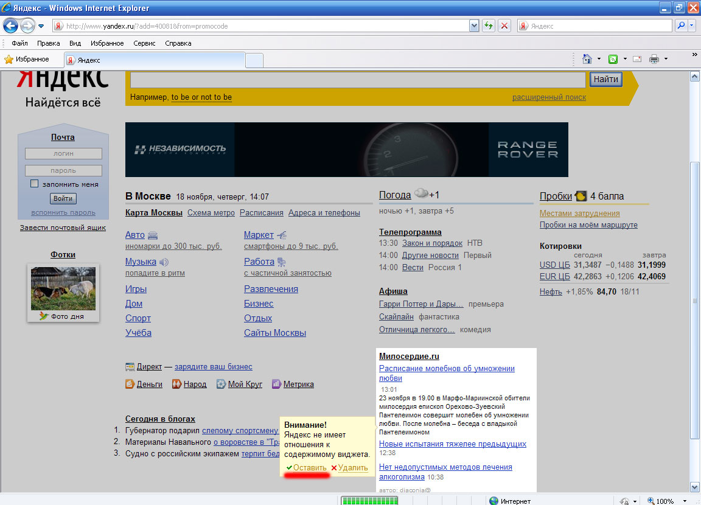Click the green RSS feeds icon
The image size is (701, 505).
613,59
